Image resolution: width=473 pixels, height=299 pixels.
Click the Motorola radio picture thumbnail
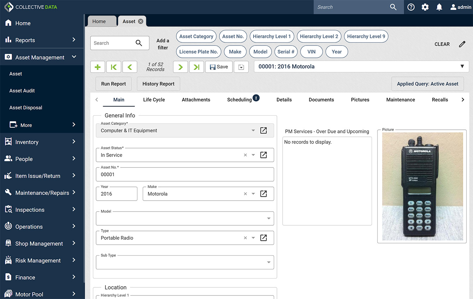point(422,186)
